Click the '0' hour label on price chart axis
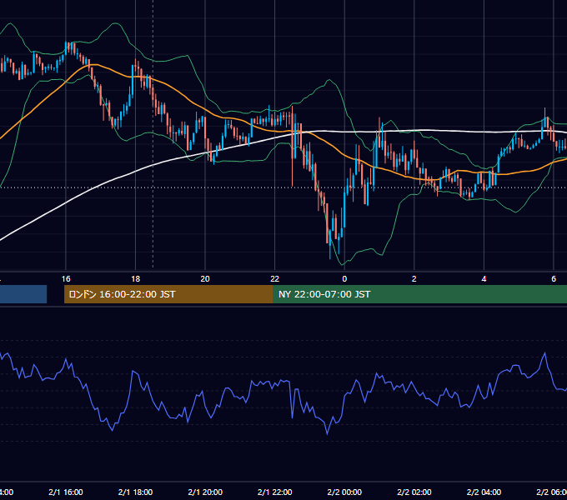The height and width of the screenshot is (500, 567). click(x=344, y=279)
